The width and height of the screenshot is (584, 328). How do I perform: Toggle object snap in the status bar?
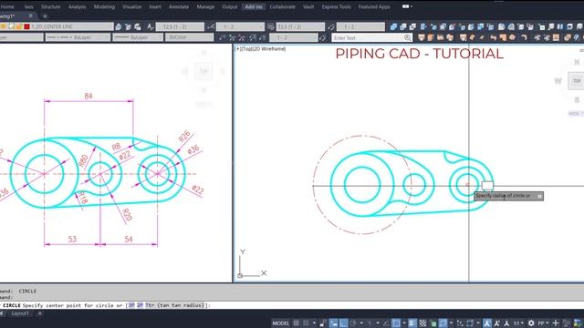396,323
